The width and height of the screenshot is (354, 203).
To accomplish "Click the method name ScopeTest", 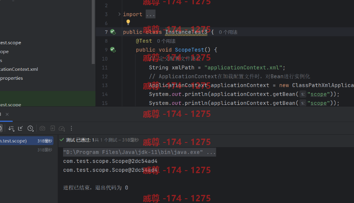I will click(190, 50).
